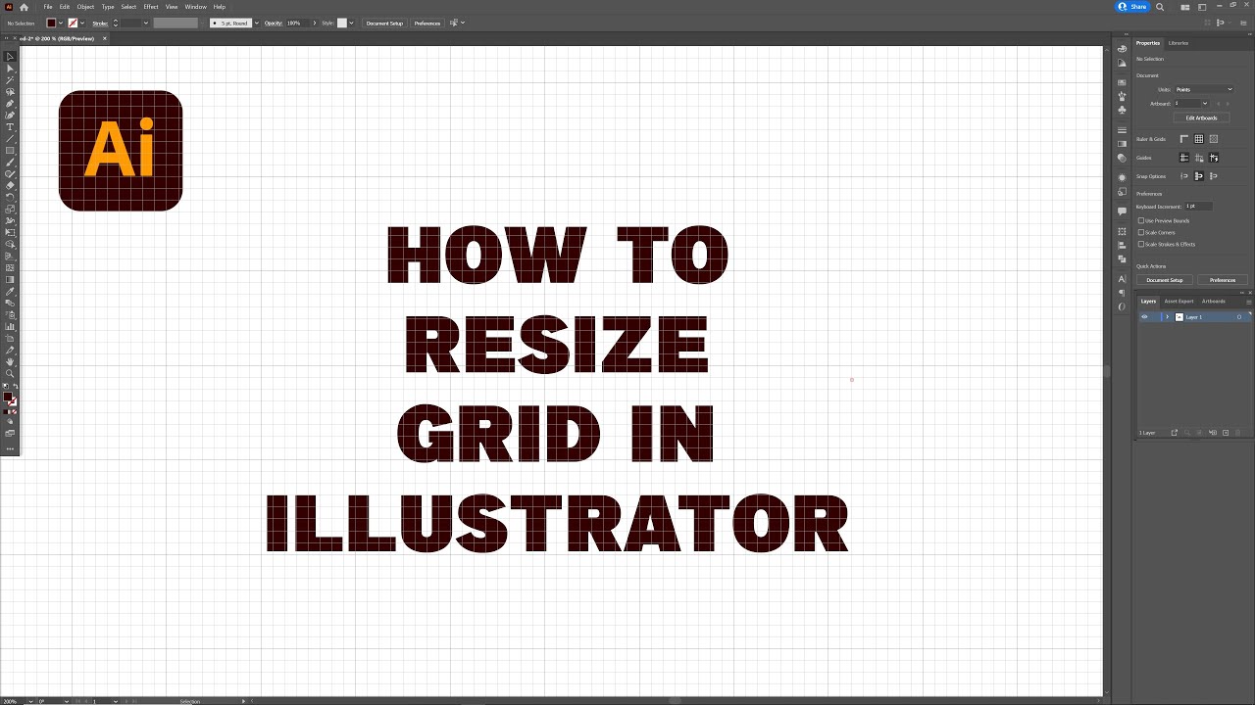The height and width of the screenshot is (705, 1255).
Task: Switch to the Artboards tab
Action: 1214,302
